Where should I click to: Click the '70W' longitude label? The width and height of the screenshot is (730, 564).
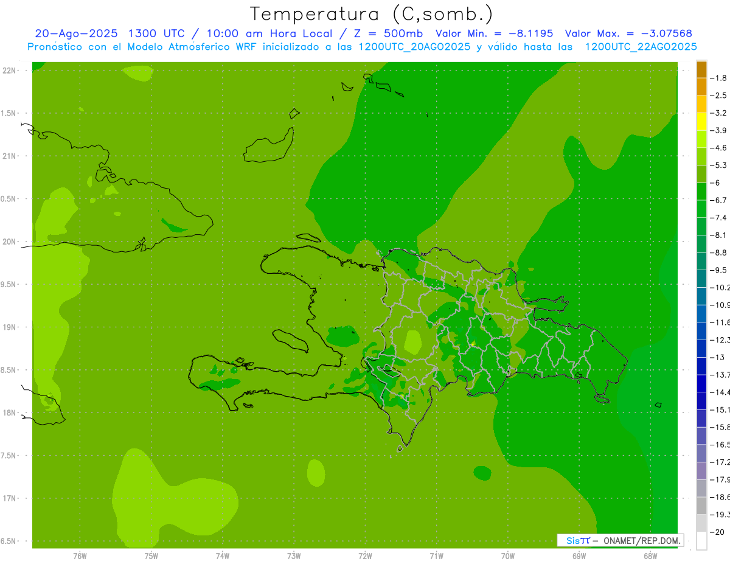[508, 556]
